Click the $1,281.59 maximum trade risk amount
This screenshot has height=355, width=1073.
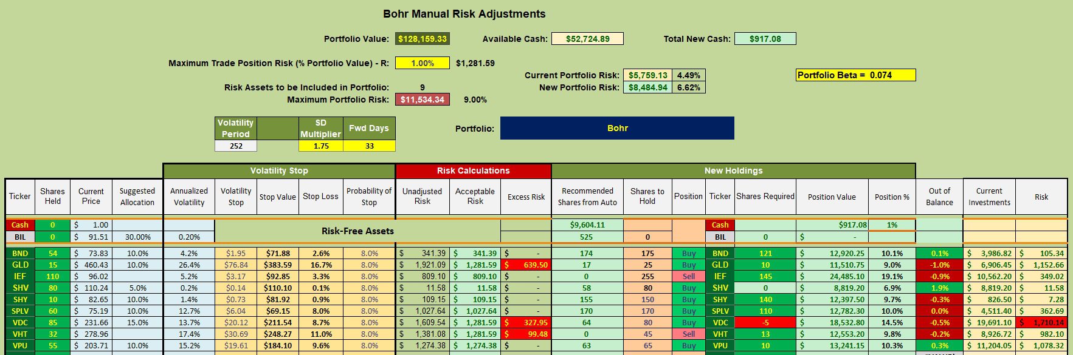coord(475,63)
